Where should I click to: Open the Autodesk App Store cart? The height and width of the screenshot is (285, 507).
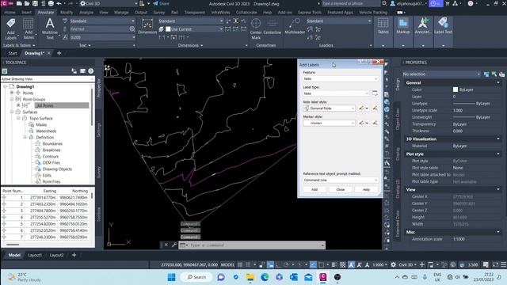(x=448, y=3)
